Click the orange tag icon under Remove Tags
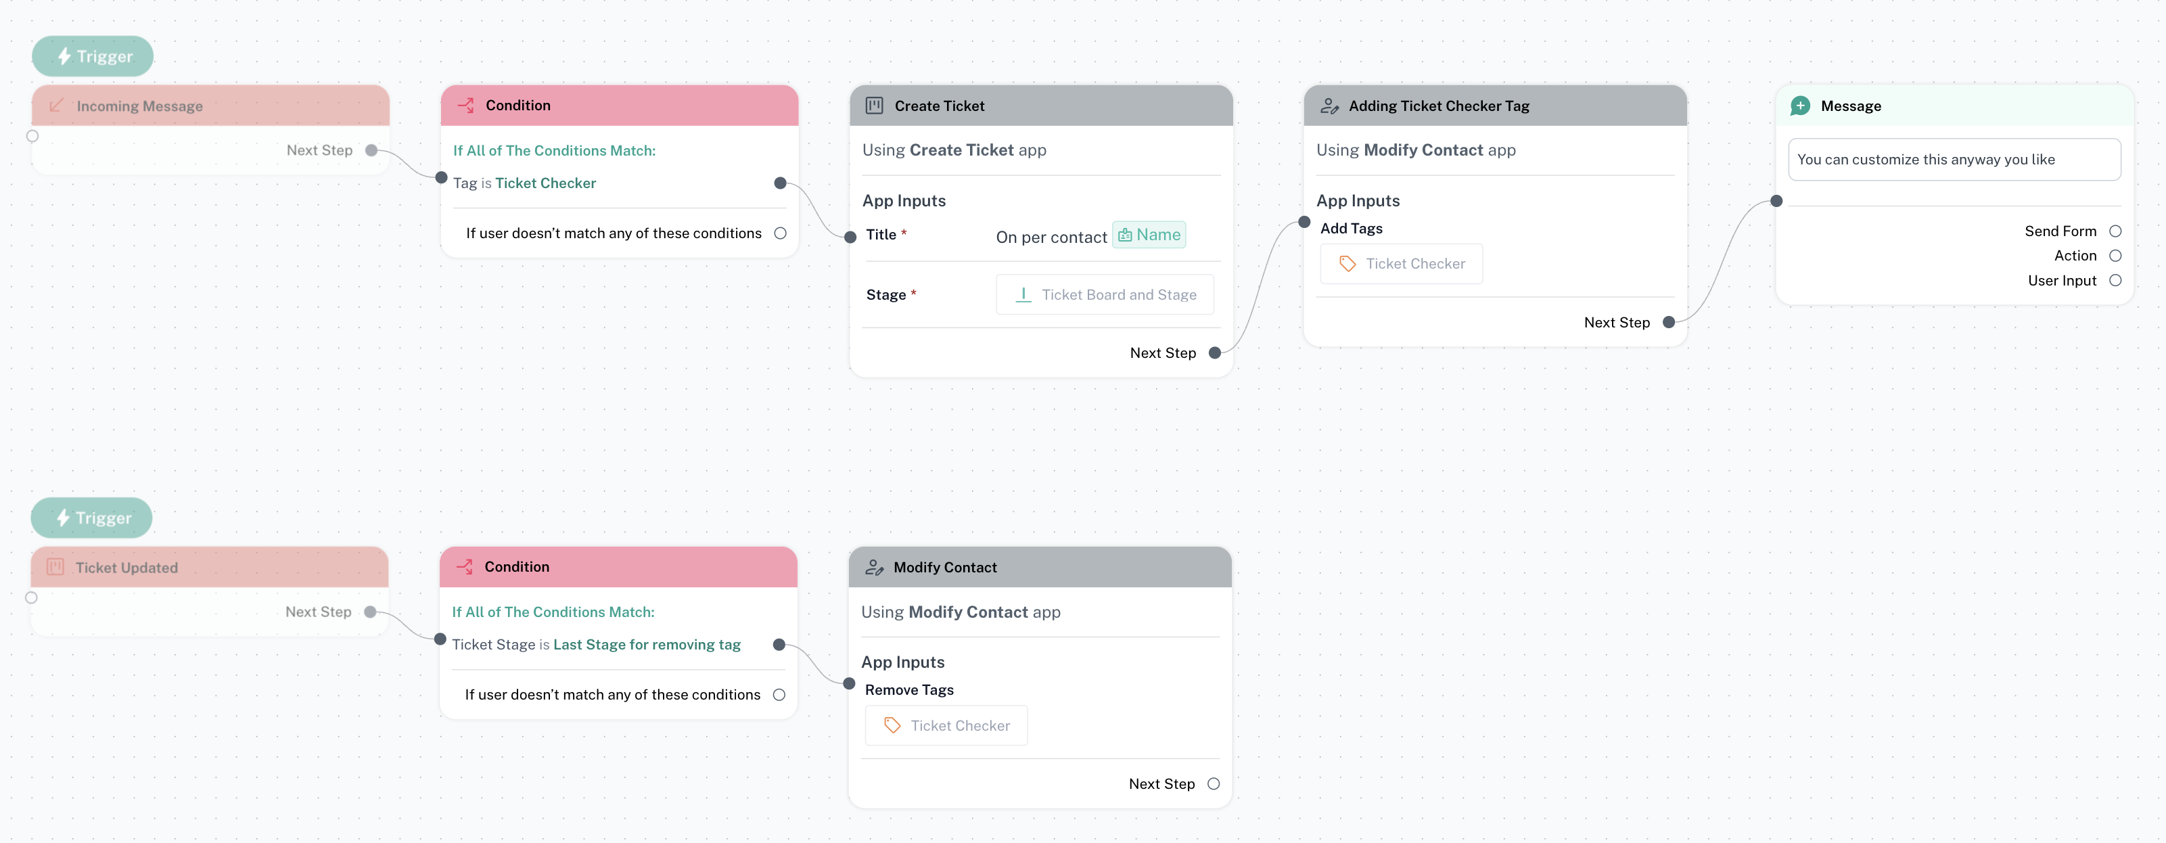Image resolution: width=2166 pixels, height=843 pixels. 892,725
